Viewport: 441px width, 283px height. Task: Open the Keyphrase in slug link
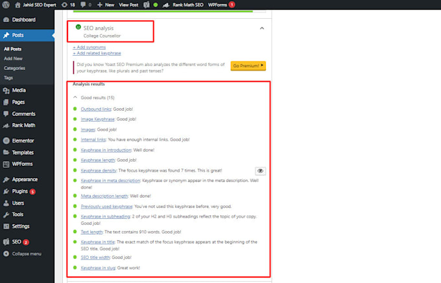pos(98,268)
